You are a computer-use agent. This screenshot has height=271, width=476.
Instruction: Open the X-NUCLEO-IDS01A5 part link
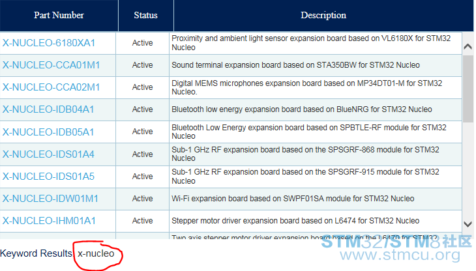click(x=48, y=177)
